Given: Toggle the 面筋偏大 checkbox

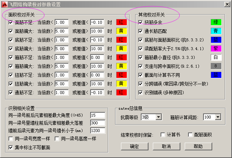Looking at the screenshot, I should click(11, 31).
